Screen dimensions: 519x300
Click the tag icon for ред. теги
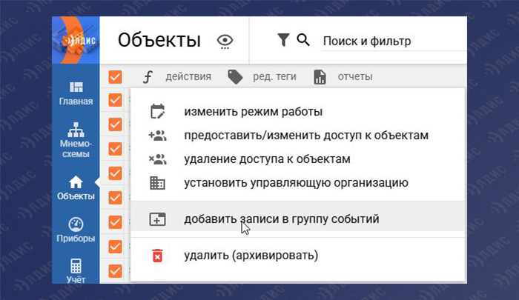point(235,77)
